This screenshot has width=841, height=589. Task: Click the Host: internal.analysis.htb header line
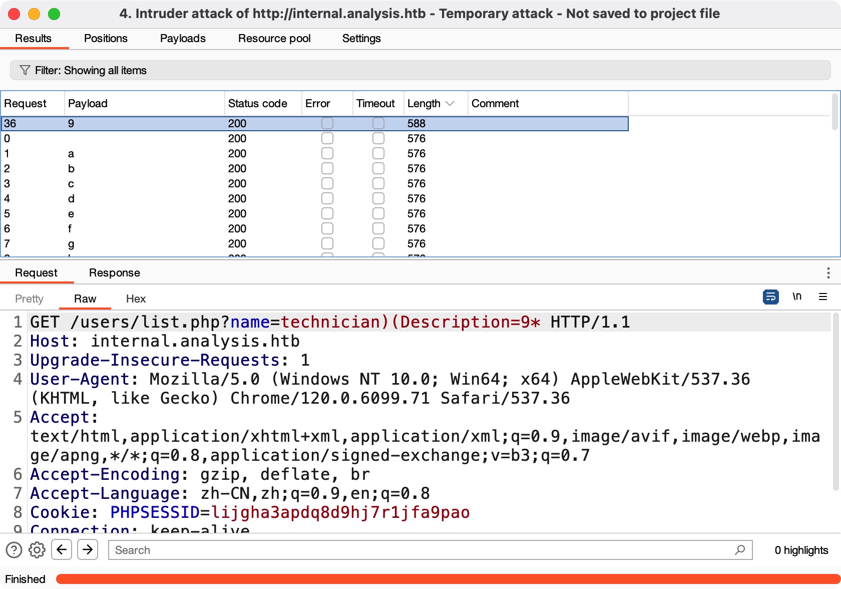click(165, 341)
